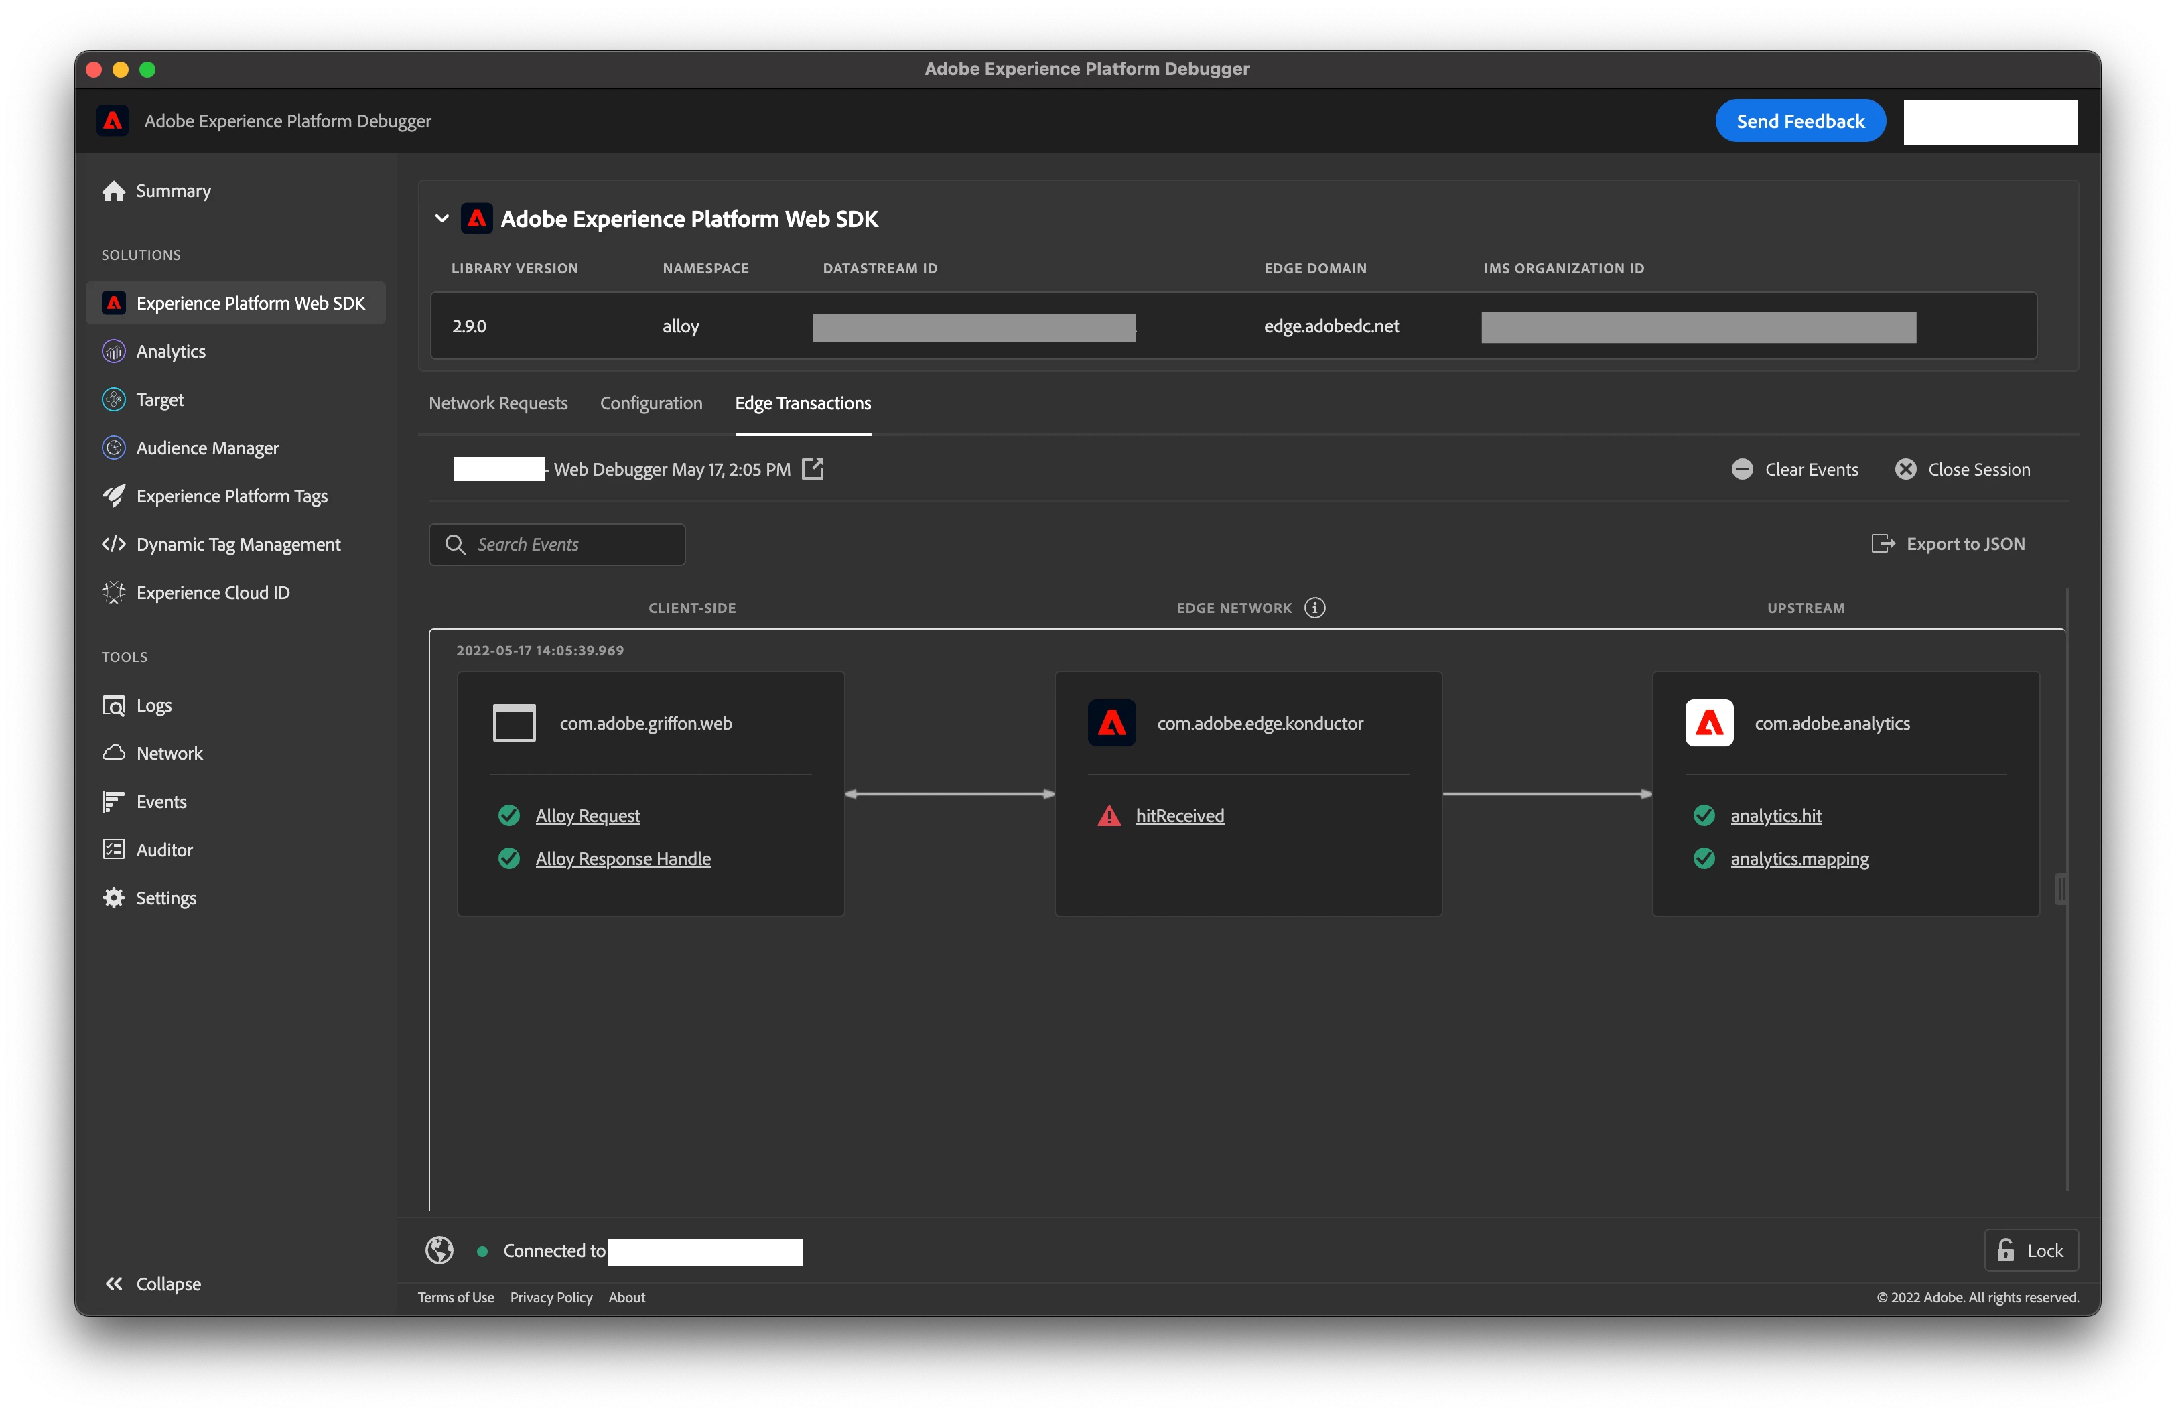Toggle the Lock button
Screen dimensions: 2176x1415
[2031, 1250]
